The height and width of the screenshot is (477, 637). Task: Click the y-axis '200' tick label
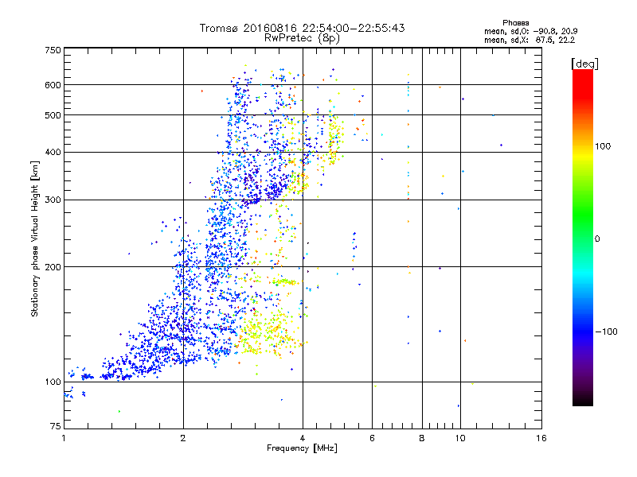pos(53,267)
